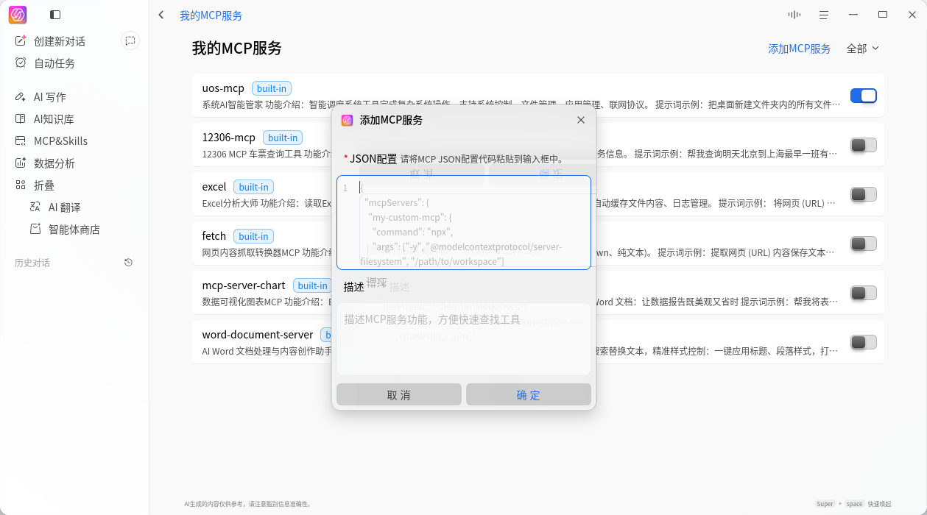Click the mcp-server-chart built-in badge
This screenshot has width=927, height=515.
[x=313, y=285]
